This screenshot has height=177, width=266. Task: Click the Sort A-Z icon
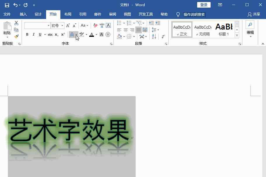click(154, 37)
